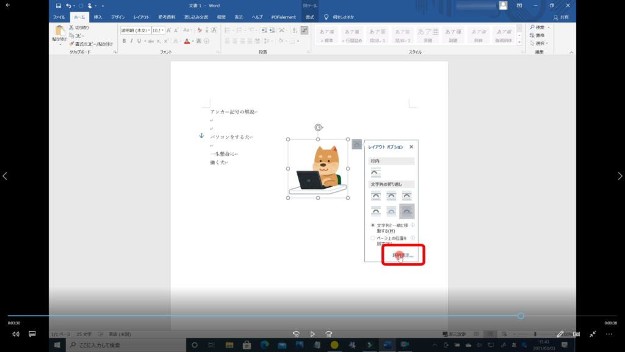Click the behind-text wrapping layout icon
The height and width of the screenshot is (352, 625).
click(391, 211)
